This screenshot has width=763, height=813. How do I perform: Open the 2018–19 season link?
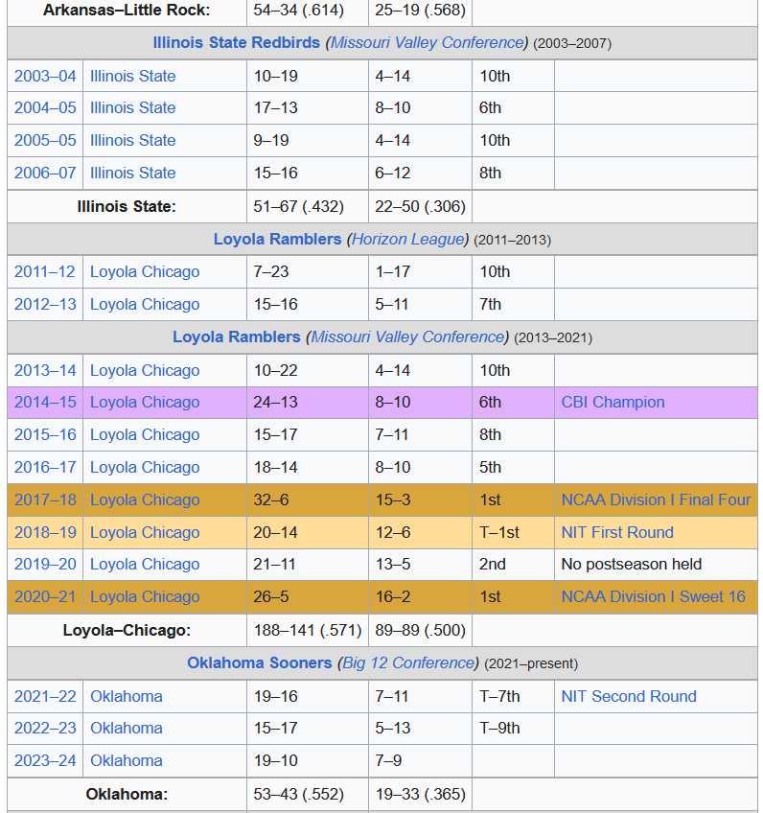[x=45, y=533]
